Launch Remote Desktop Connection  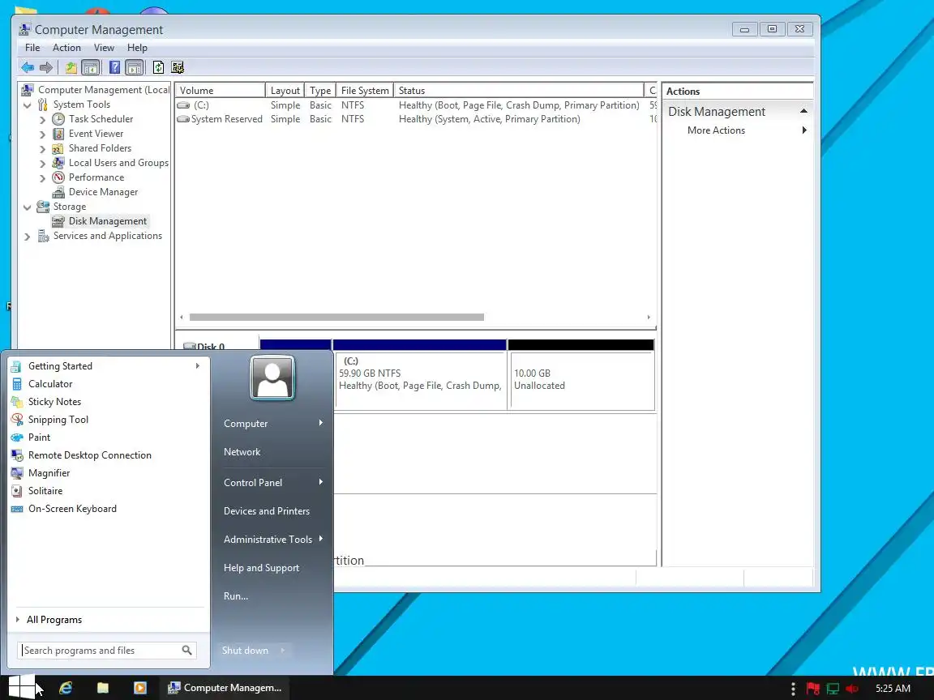[x=89, y=455]
